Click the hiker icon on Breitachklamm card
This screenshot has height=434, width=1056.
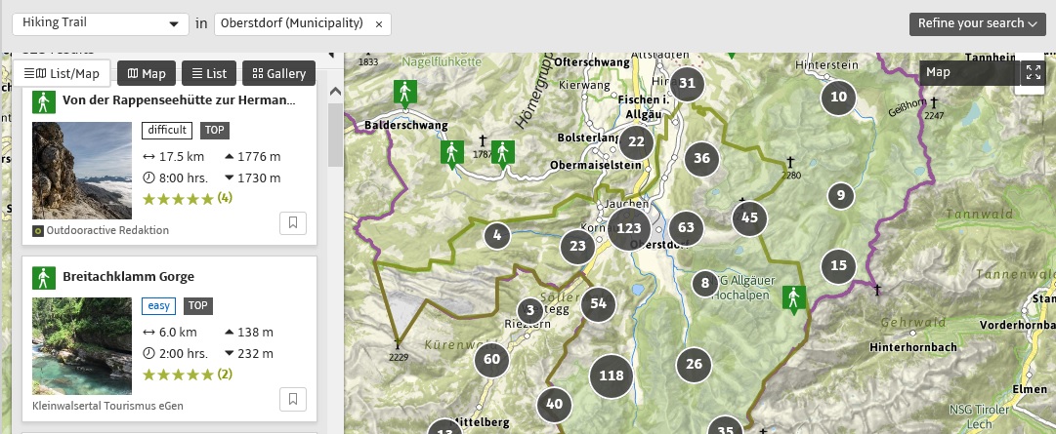click(x=44, y=277)
